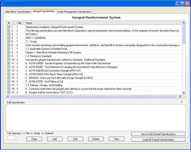Uncheck the SECTION 2 row checkbox
This screenshot has width=191, height=152.
(x=9, y=34)
